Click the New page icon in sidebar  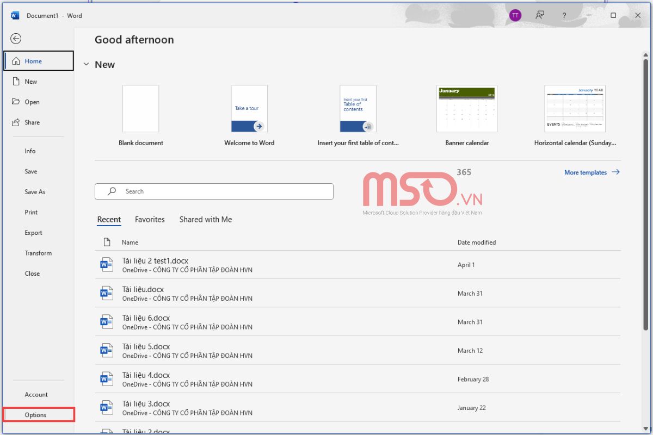pyautogui.click(x=16, y=82)
